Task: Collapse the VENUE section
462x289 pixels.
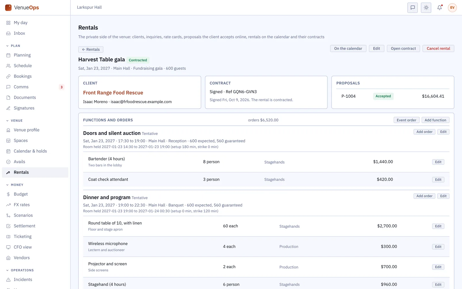Action: (14, 121)
